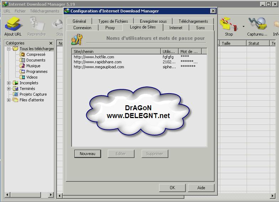Click right arrow of Catégories scrollbar

pyautogui.click(x=51, y=195)
